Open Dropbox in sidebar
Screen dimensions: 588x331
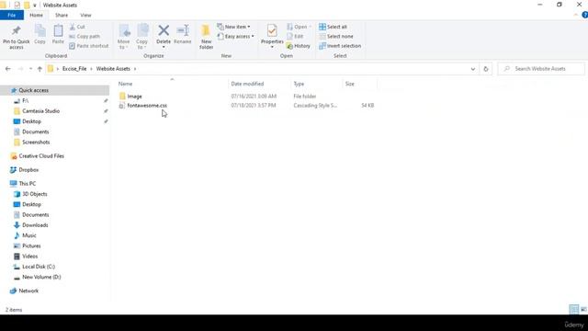[x=28, y=169]
